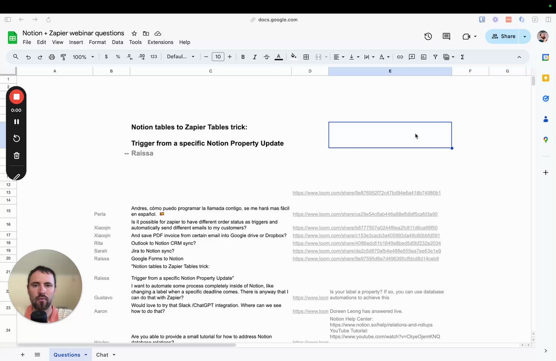Switch to the Chat sheet tab
The image size is (556, 361).
[103, 355]
